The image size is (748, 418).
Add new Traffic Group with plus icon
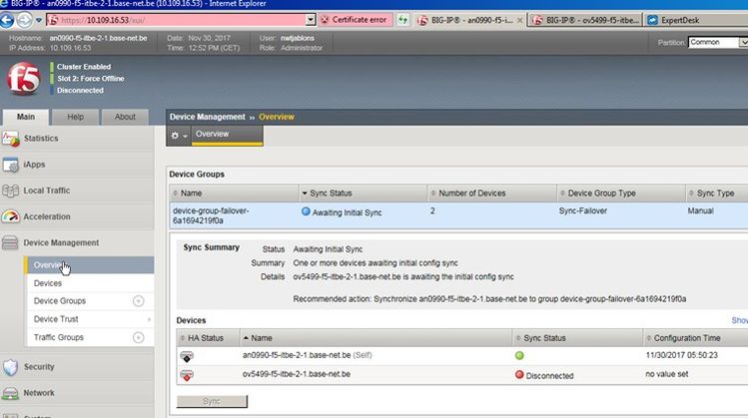[x=139, y=337]
